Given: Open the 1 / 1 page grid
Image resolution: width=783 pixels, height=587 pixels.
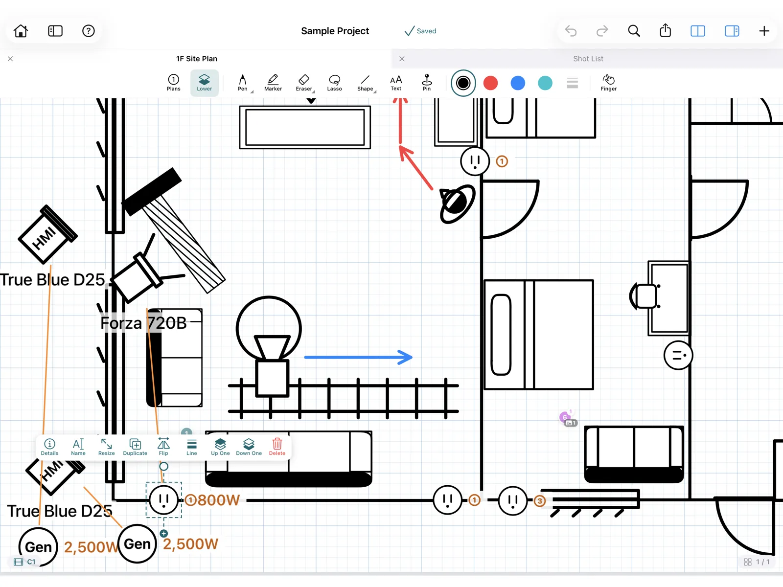Looking at the screenshot, I should (x=757, y=562).
